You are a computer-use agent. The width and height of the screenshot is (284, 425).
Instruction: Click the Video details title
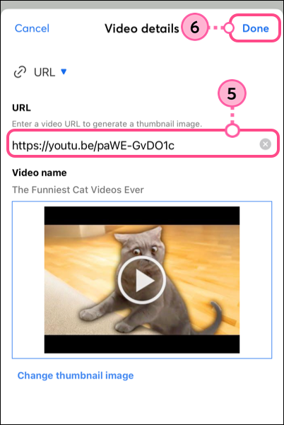click(x=142, y=28)
